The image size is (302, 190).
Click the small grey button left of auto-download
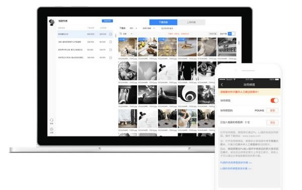pos(213,34)
